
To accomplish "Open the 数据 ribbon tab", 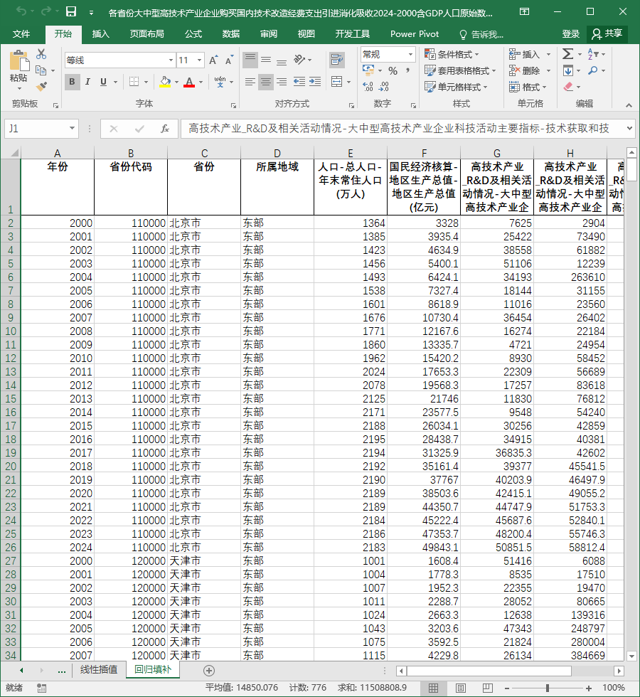I will tap(230, 34).
